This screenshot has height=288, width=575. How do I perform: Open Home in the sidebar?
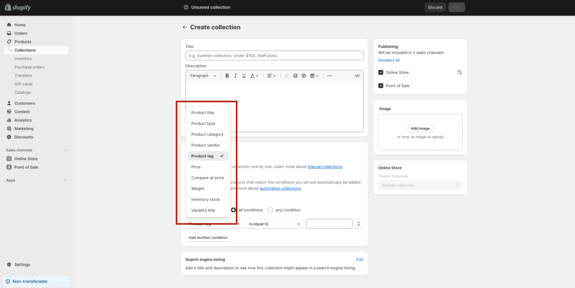click(20, 25)
